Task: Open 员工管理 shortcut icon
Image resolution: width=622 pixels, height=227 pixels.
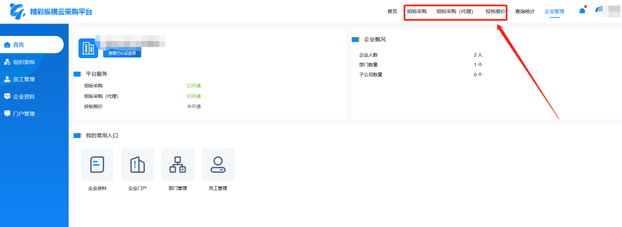Action: click(x=218, y=165)
